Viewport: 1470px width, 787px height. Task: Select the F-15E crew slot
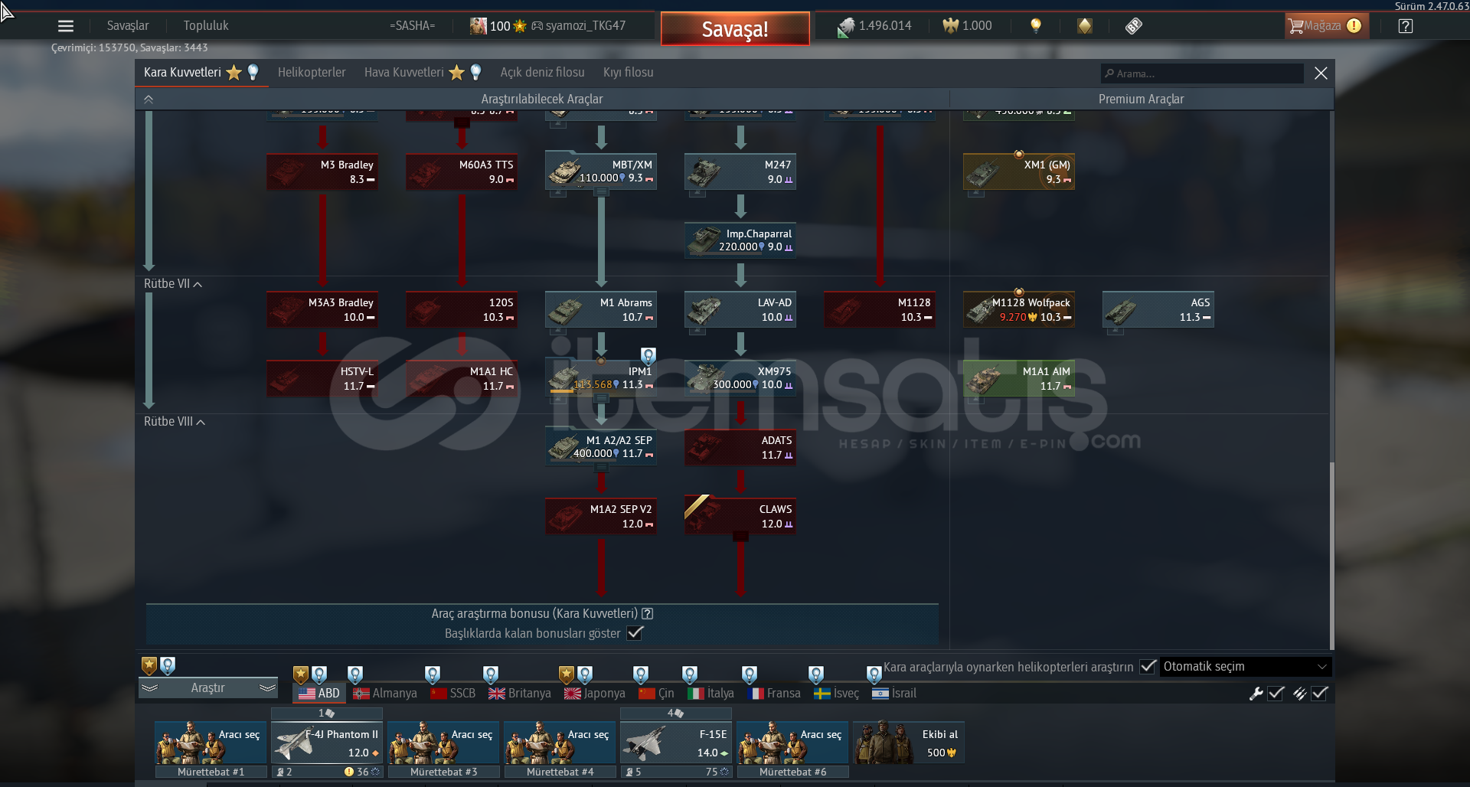click(676, 743)
